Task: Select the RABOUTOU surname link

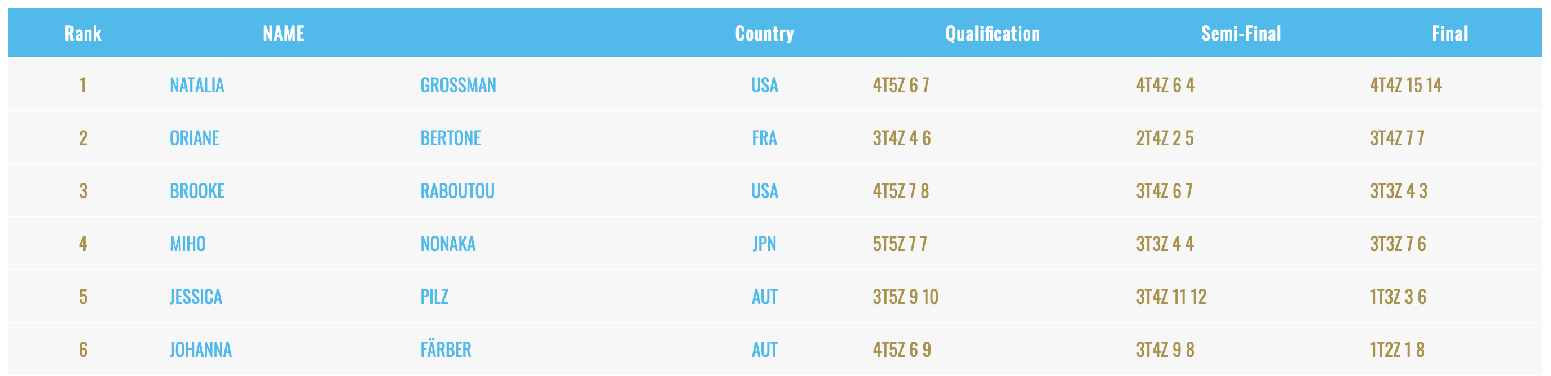Action: [x=457, y=191]
